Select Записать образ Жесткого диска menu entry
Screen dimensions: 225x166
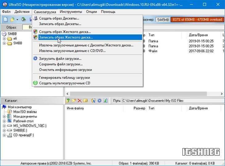click(66, 37)
